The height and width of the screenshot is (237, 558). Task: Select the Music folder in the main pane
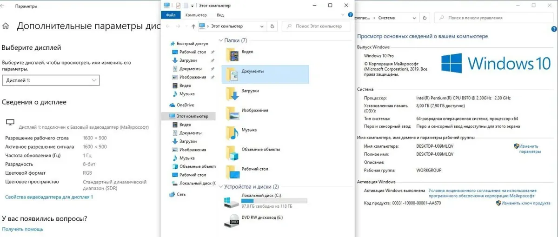point(233,132)
